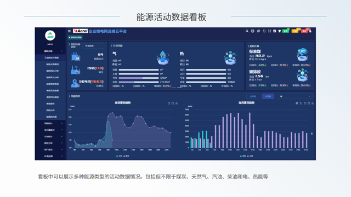The image size is (351, 197).
Task: Open the globe language icon
Action: tap(252, 31)
